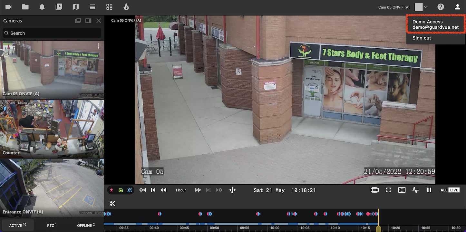Dock the Cameras panel using sidebar icon

click(x=88, y=21)
